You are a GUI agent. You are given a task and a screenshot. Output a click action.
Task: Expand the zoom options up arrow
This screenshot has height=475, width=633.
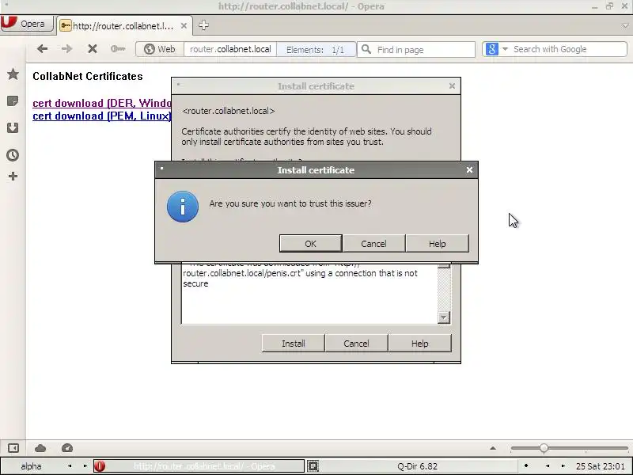[492, 448]
